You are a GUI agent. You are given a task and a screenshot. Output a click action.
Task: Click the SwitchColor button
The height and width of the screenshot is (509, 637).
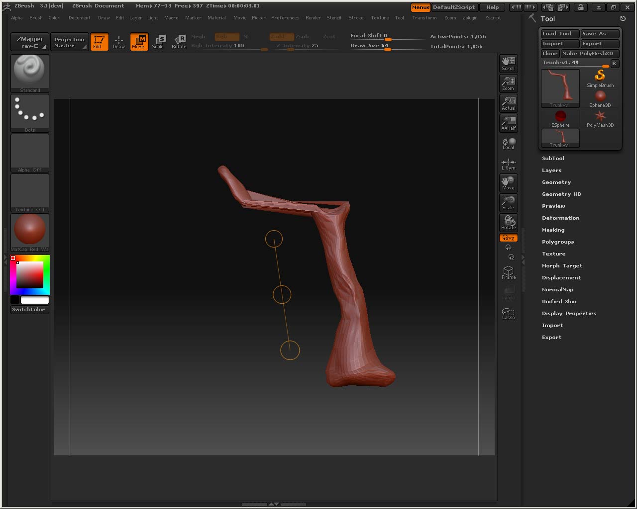(30, 309)
